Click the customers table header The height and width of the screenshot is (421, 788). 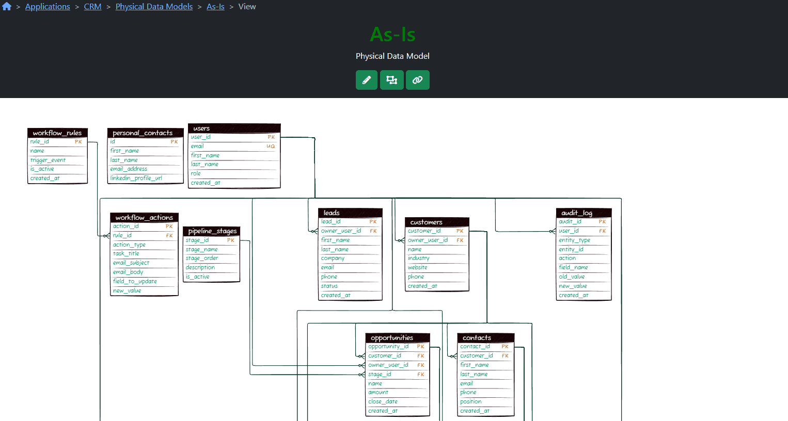coord(437,222)
